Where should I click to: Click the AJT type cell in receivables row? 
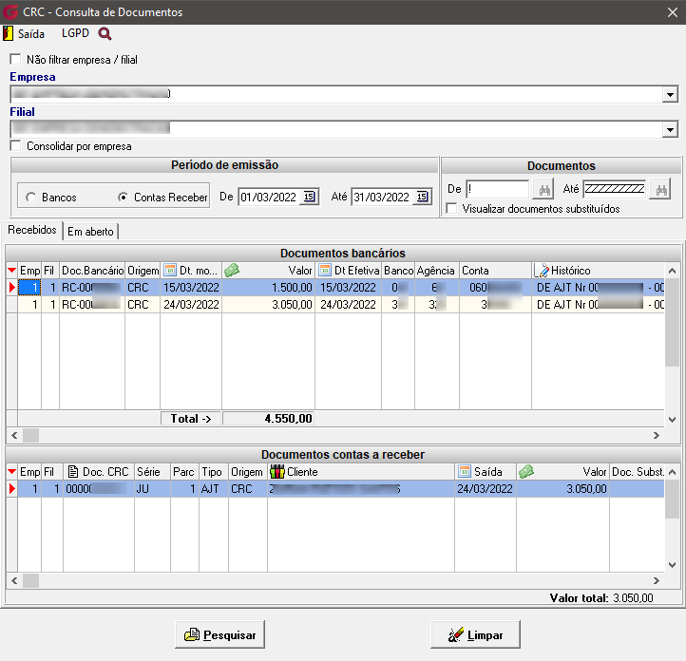tap(214, 489)
